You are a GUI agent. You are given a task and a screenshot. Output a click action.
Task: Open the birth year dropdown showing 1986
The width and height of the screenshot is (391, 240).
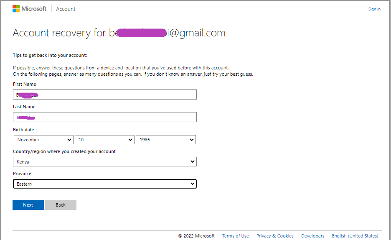click(x=166, y=140)
